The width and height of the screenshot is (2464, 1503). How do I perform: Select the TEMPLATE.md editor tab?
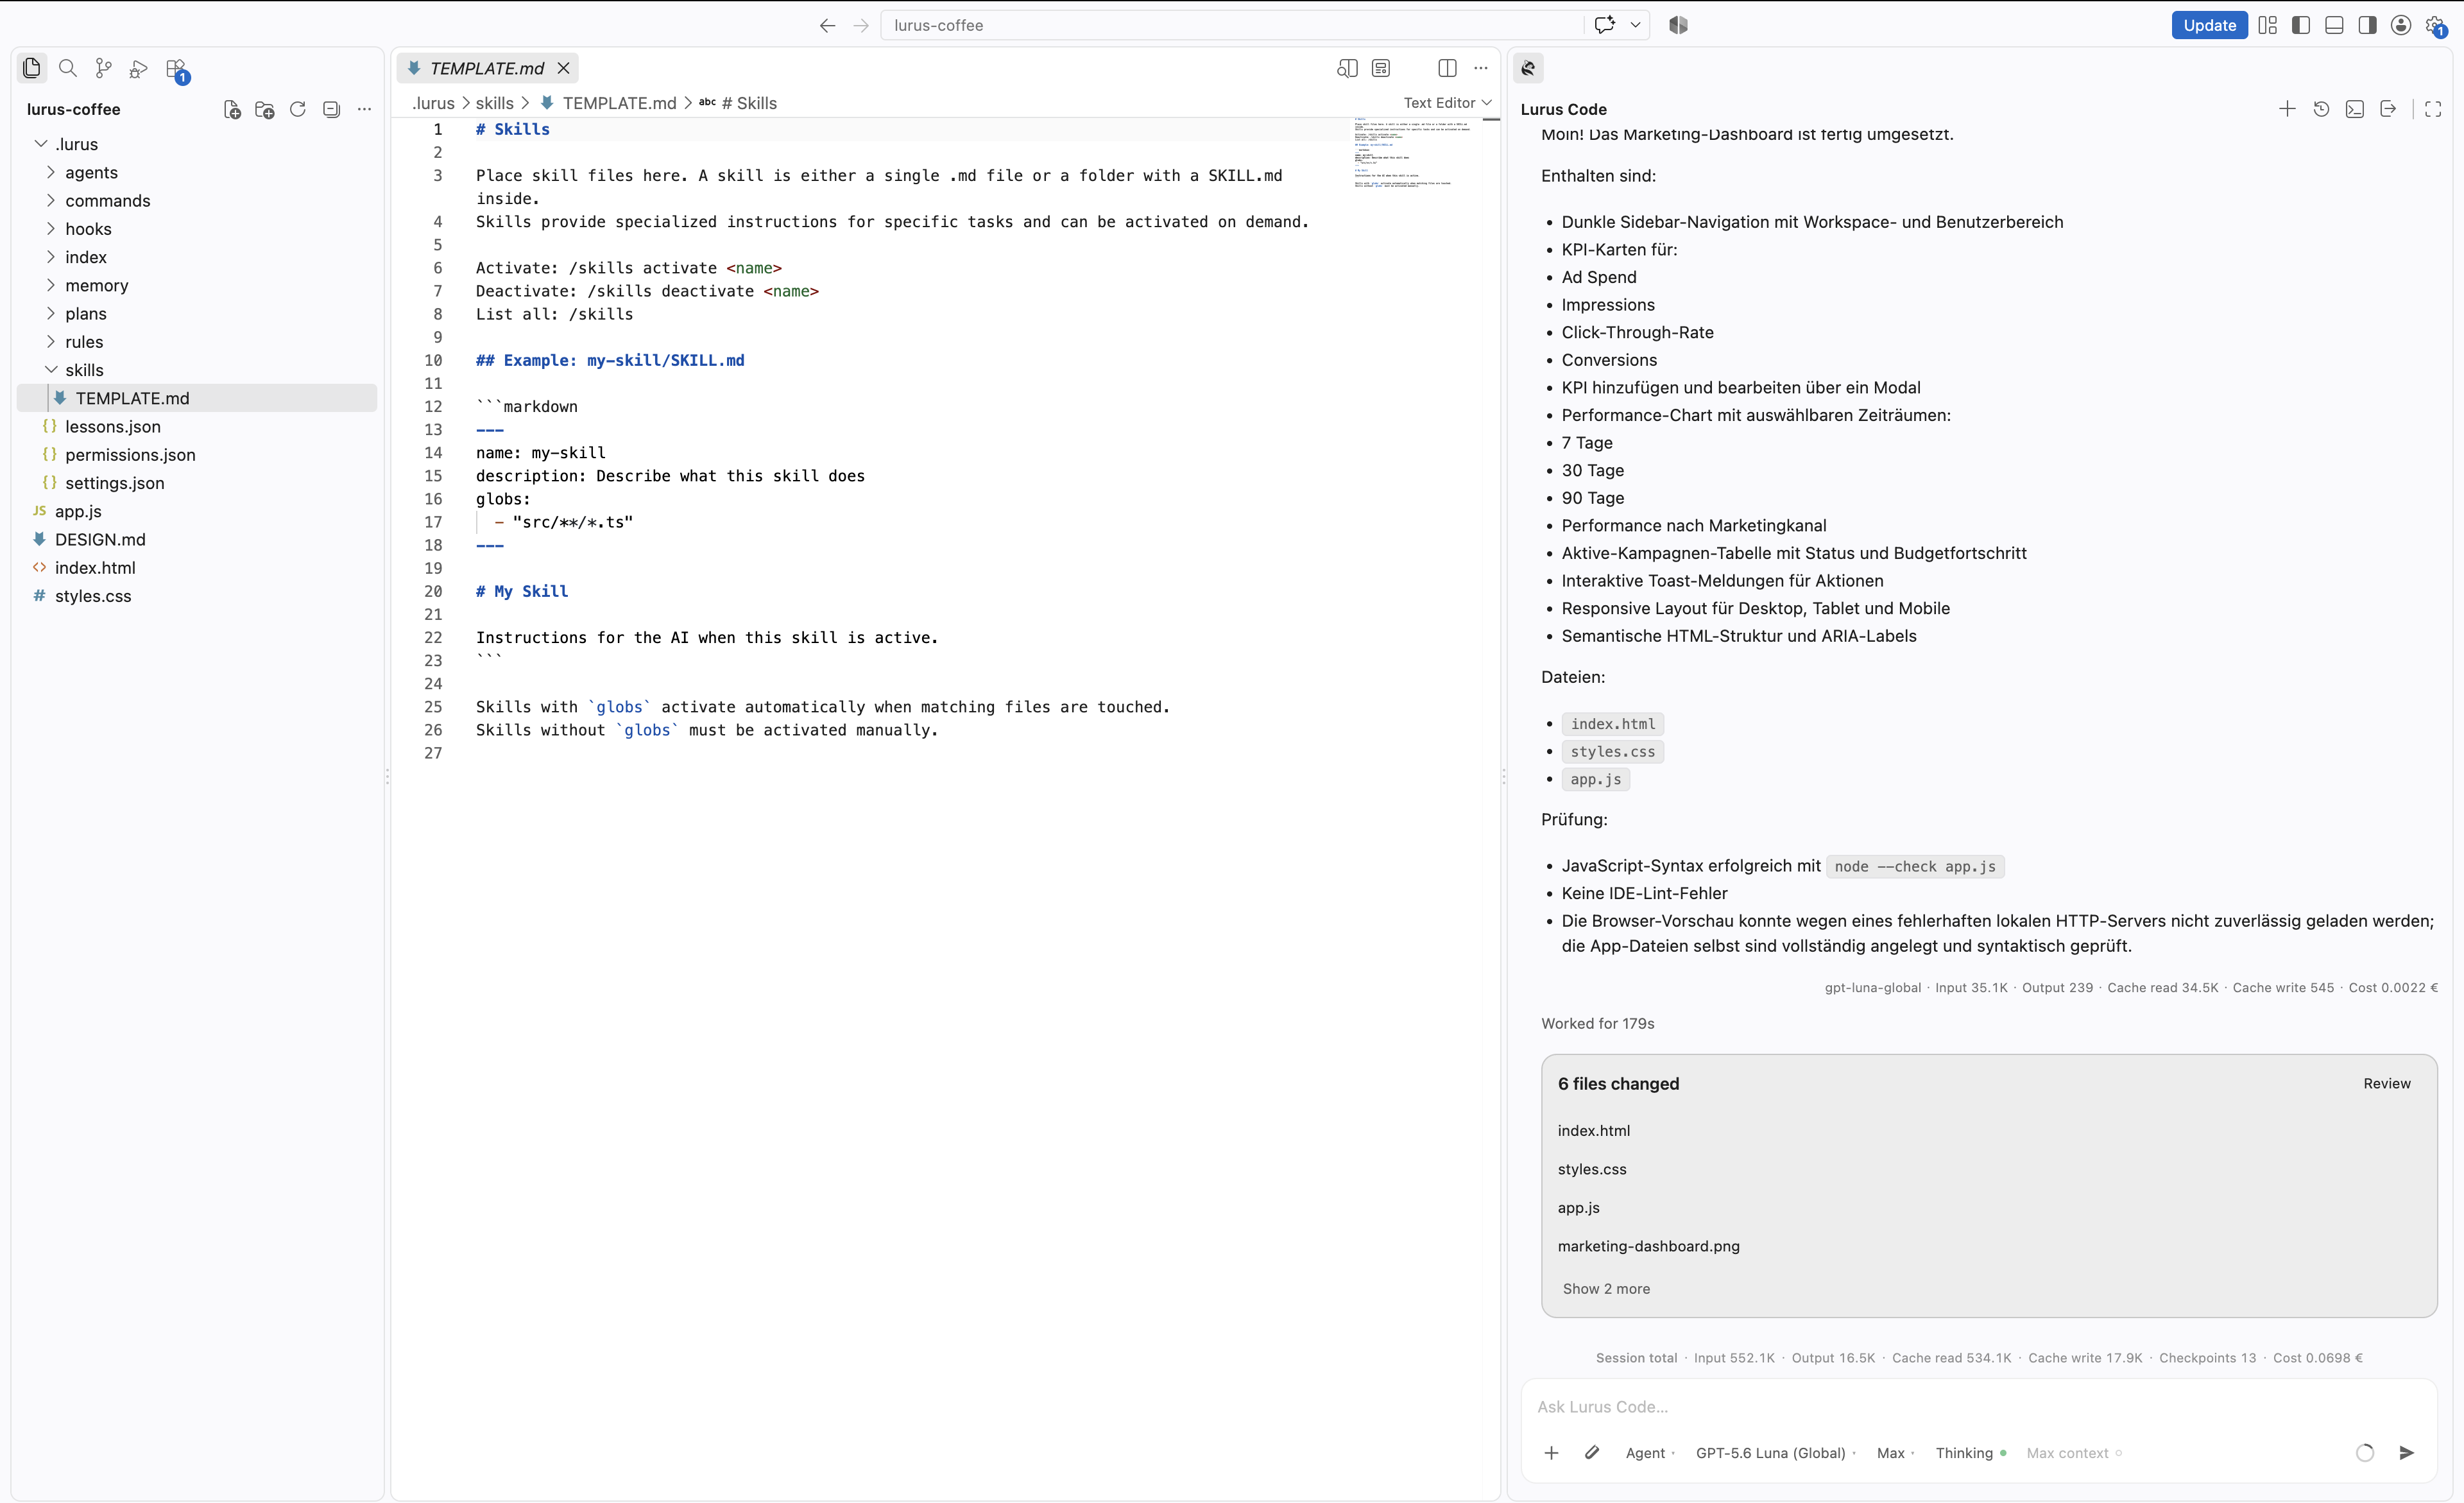click(487, 68)
